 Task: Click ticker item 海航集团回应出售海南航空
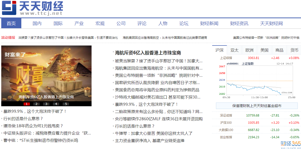(x=165, y=38)
